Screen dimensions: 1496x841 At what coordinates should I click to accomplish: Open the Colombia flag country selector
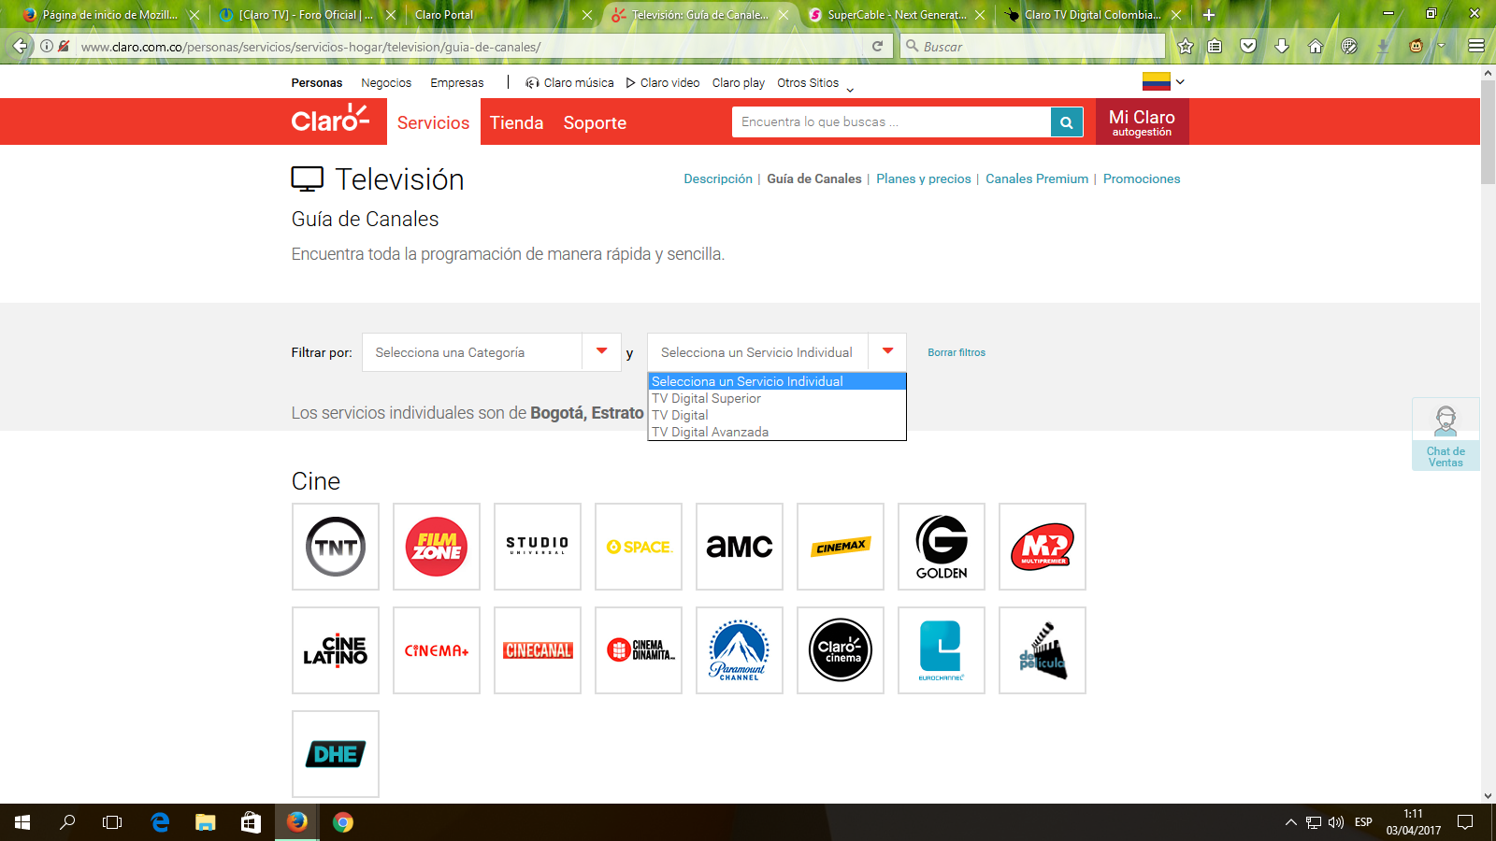click(1163, 82)
